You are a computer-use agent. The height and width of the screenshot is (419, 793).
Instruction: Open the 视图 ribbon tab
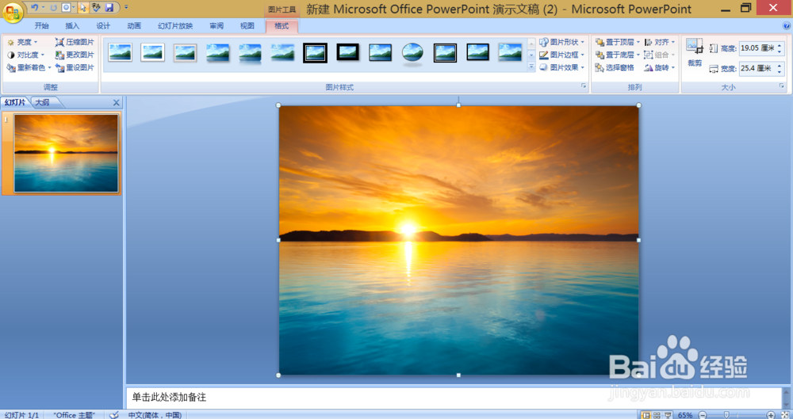(247, 26)
